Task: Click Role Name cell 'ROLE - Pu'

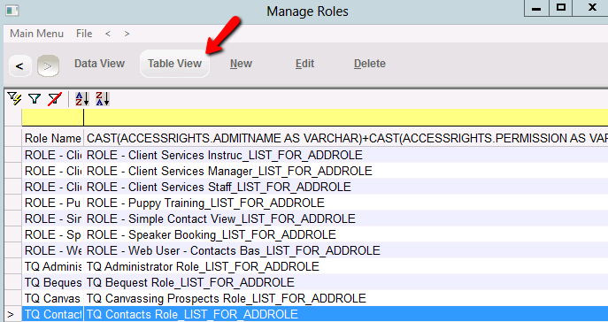Action: 52,203
